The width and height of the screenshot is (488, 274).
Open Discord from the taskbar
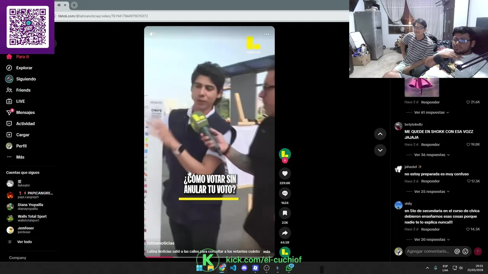(x=244, y=268)
